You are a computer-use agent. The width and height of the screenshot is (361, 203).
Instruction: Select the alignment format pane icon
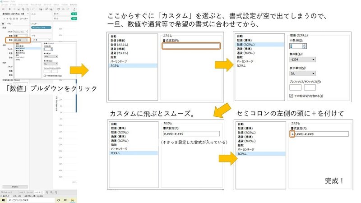coord(7,18)
